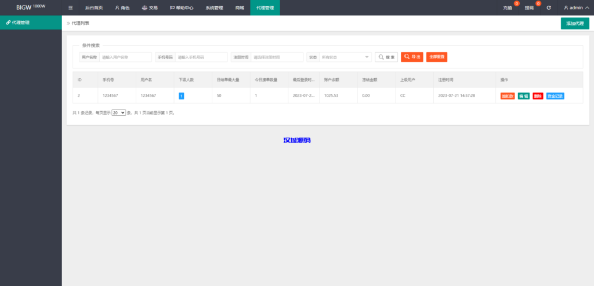The height and width of the screenshot is (286, 594).
Task: Click the 搜索 search button
Action: pos(386,57)
